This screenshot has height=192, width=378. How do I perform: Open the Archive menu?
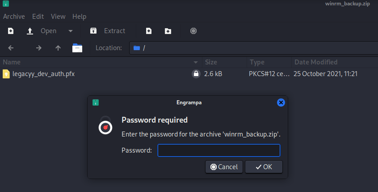[14, 17]
